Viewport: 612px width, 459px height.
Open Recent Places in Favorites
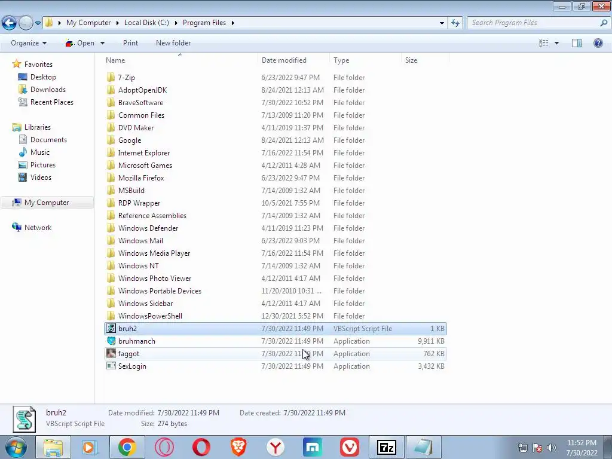click(x=51, y=102)
